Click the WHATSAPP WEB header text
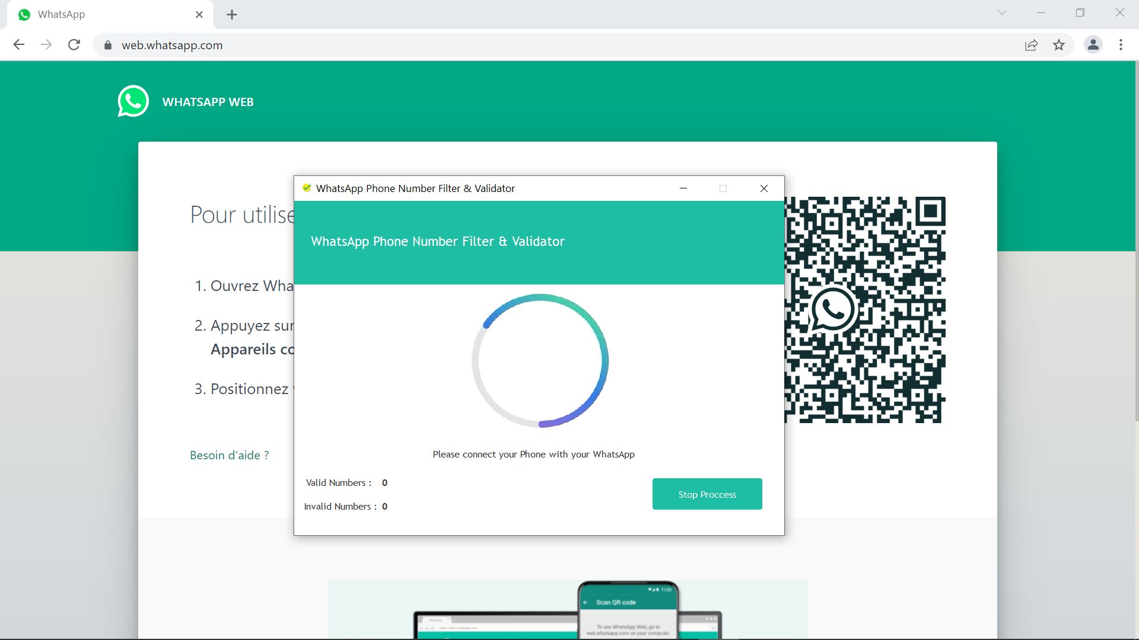 (x=208, y=102)
